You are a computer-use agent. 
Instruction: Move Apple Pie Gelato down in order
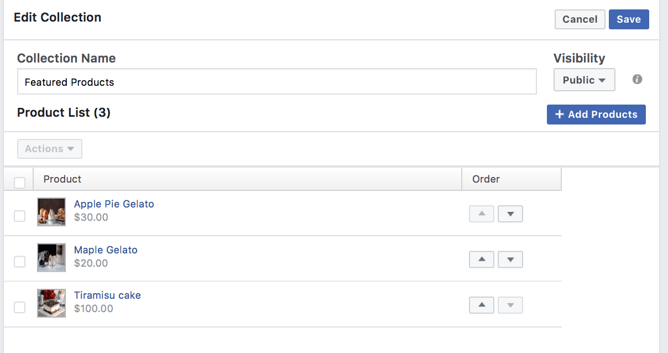coord(510,214)
